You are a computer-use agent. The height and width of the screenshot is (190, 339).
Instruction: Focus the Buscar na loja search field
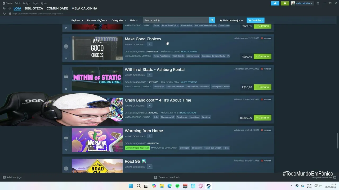(176, 20)
